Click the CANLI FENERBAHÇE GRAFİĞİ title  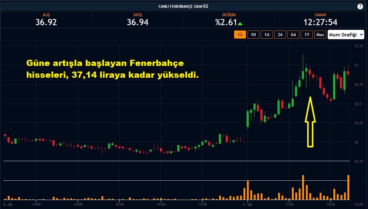[x=183, y=6]
